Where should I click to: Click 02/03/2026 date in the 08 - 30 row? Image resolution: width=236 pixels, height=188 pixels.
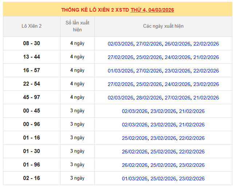coord(121,44)
